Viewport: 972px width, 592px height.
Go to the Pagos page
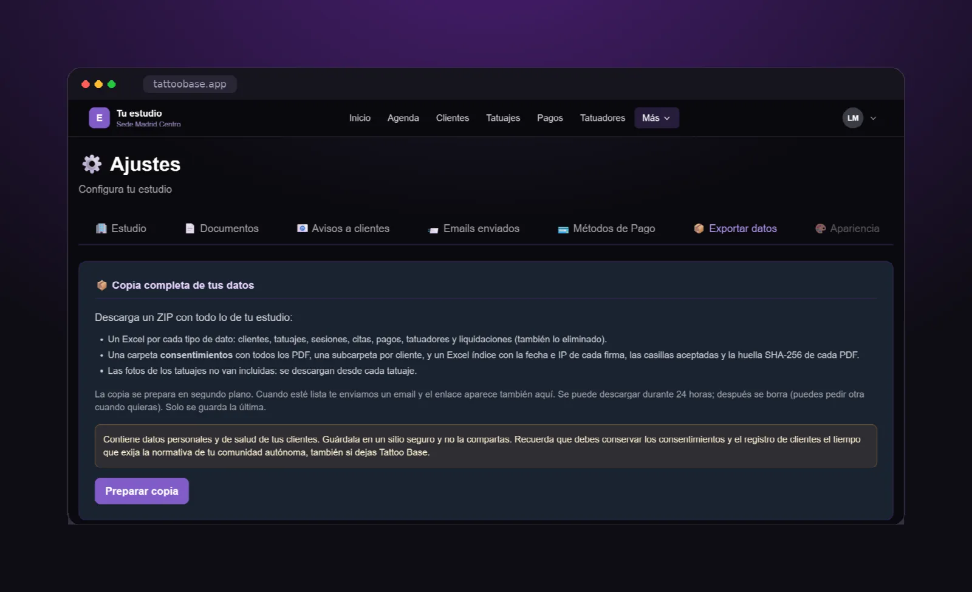[550, 118]
